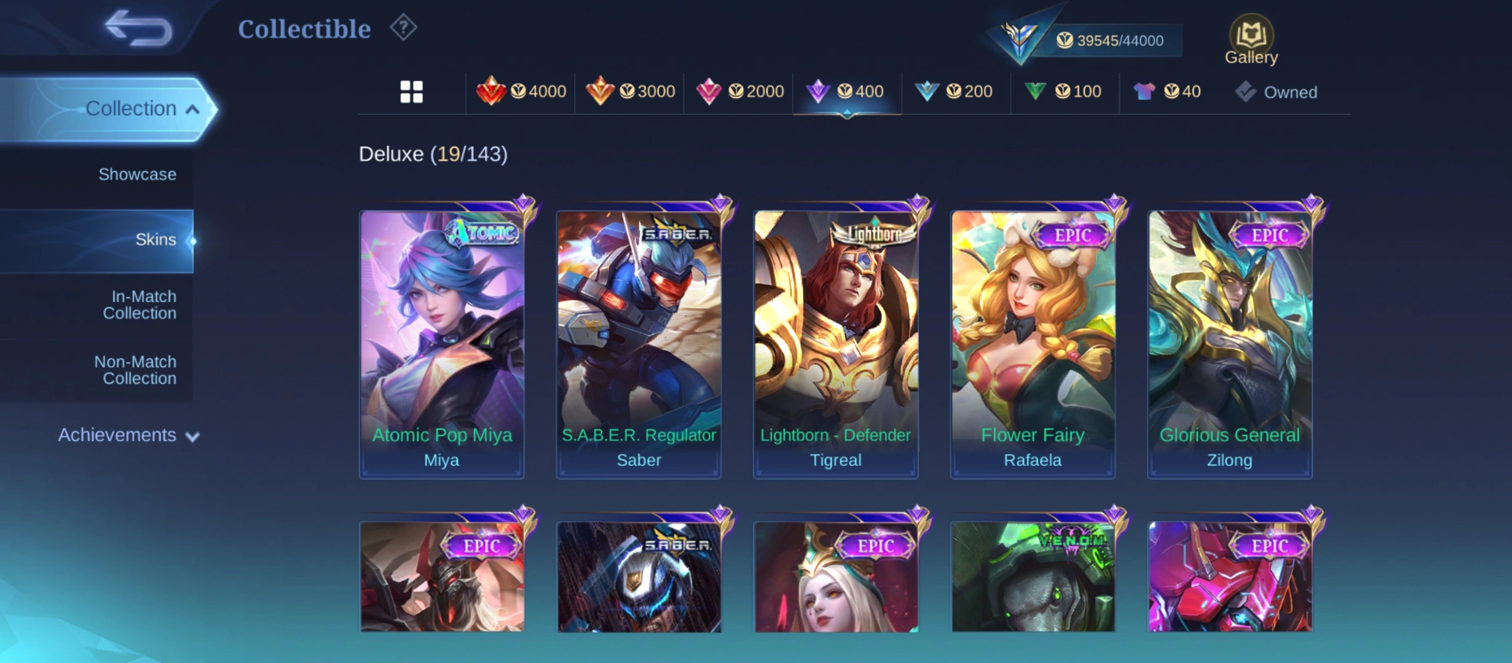This screenshot has height=663, width=1512.
Task: Open the Collectible help question mark
Action: pyautogui.click(x=403, y=28)
